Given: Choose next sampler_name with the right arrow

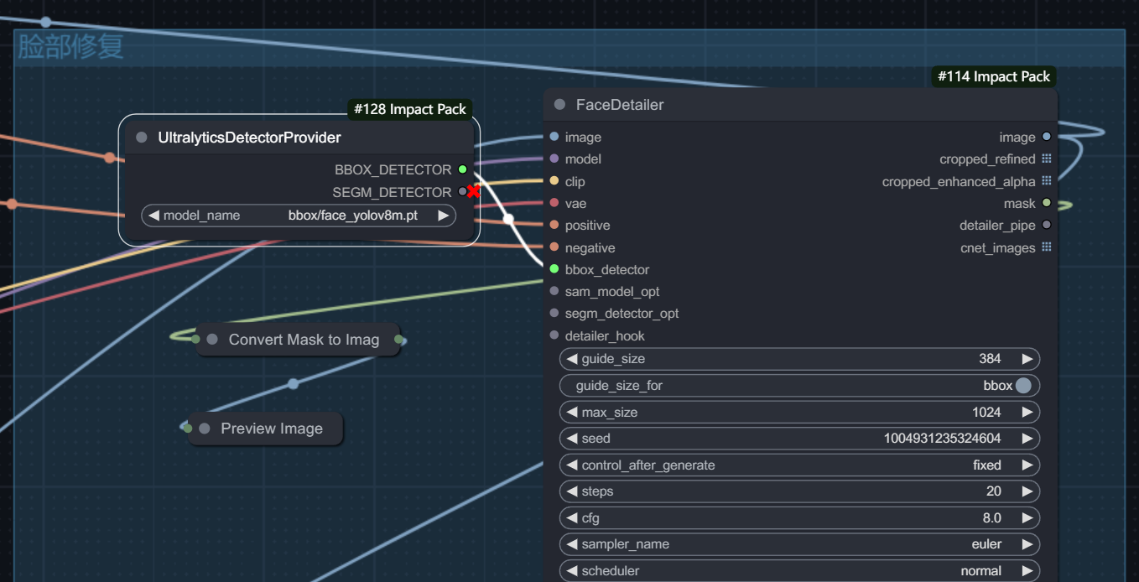Looking at the screenshot, I should pyautogui.click(x=1027, y=544).
